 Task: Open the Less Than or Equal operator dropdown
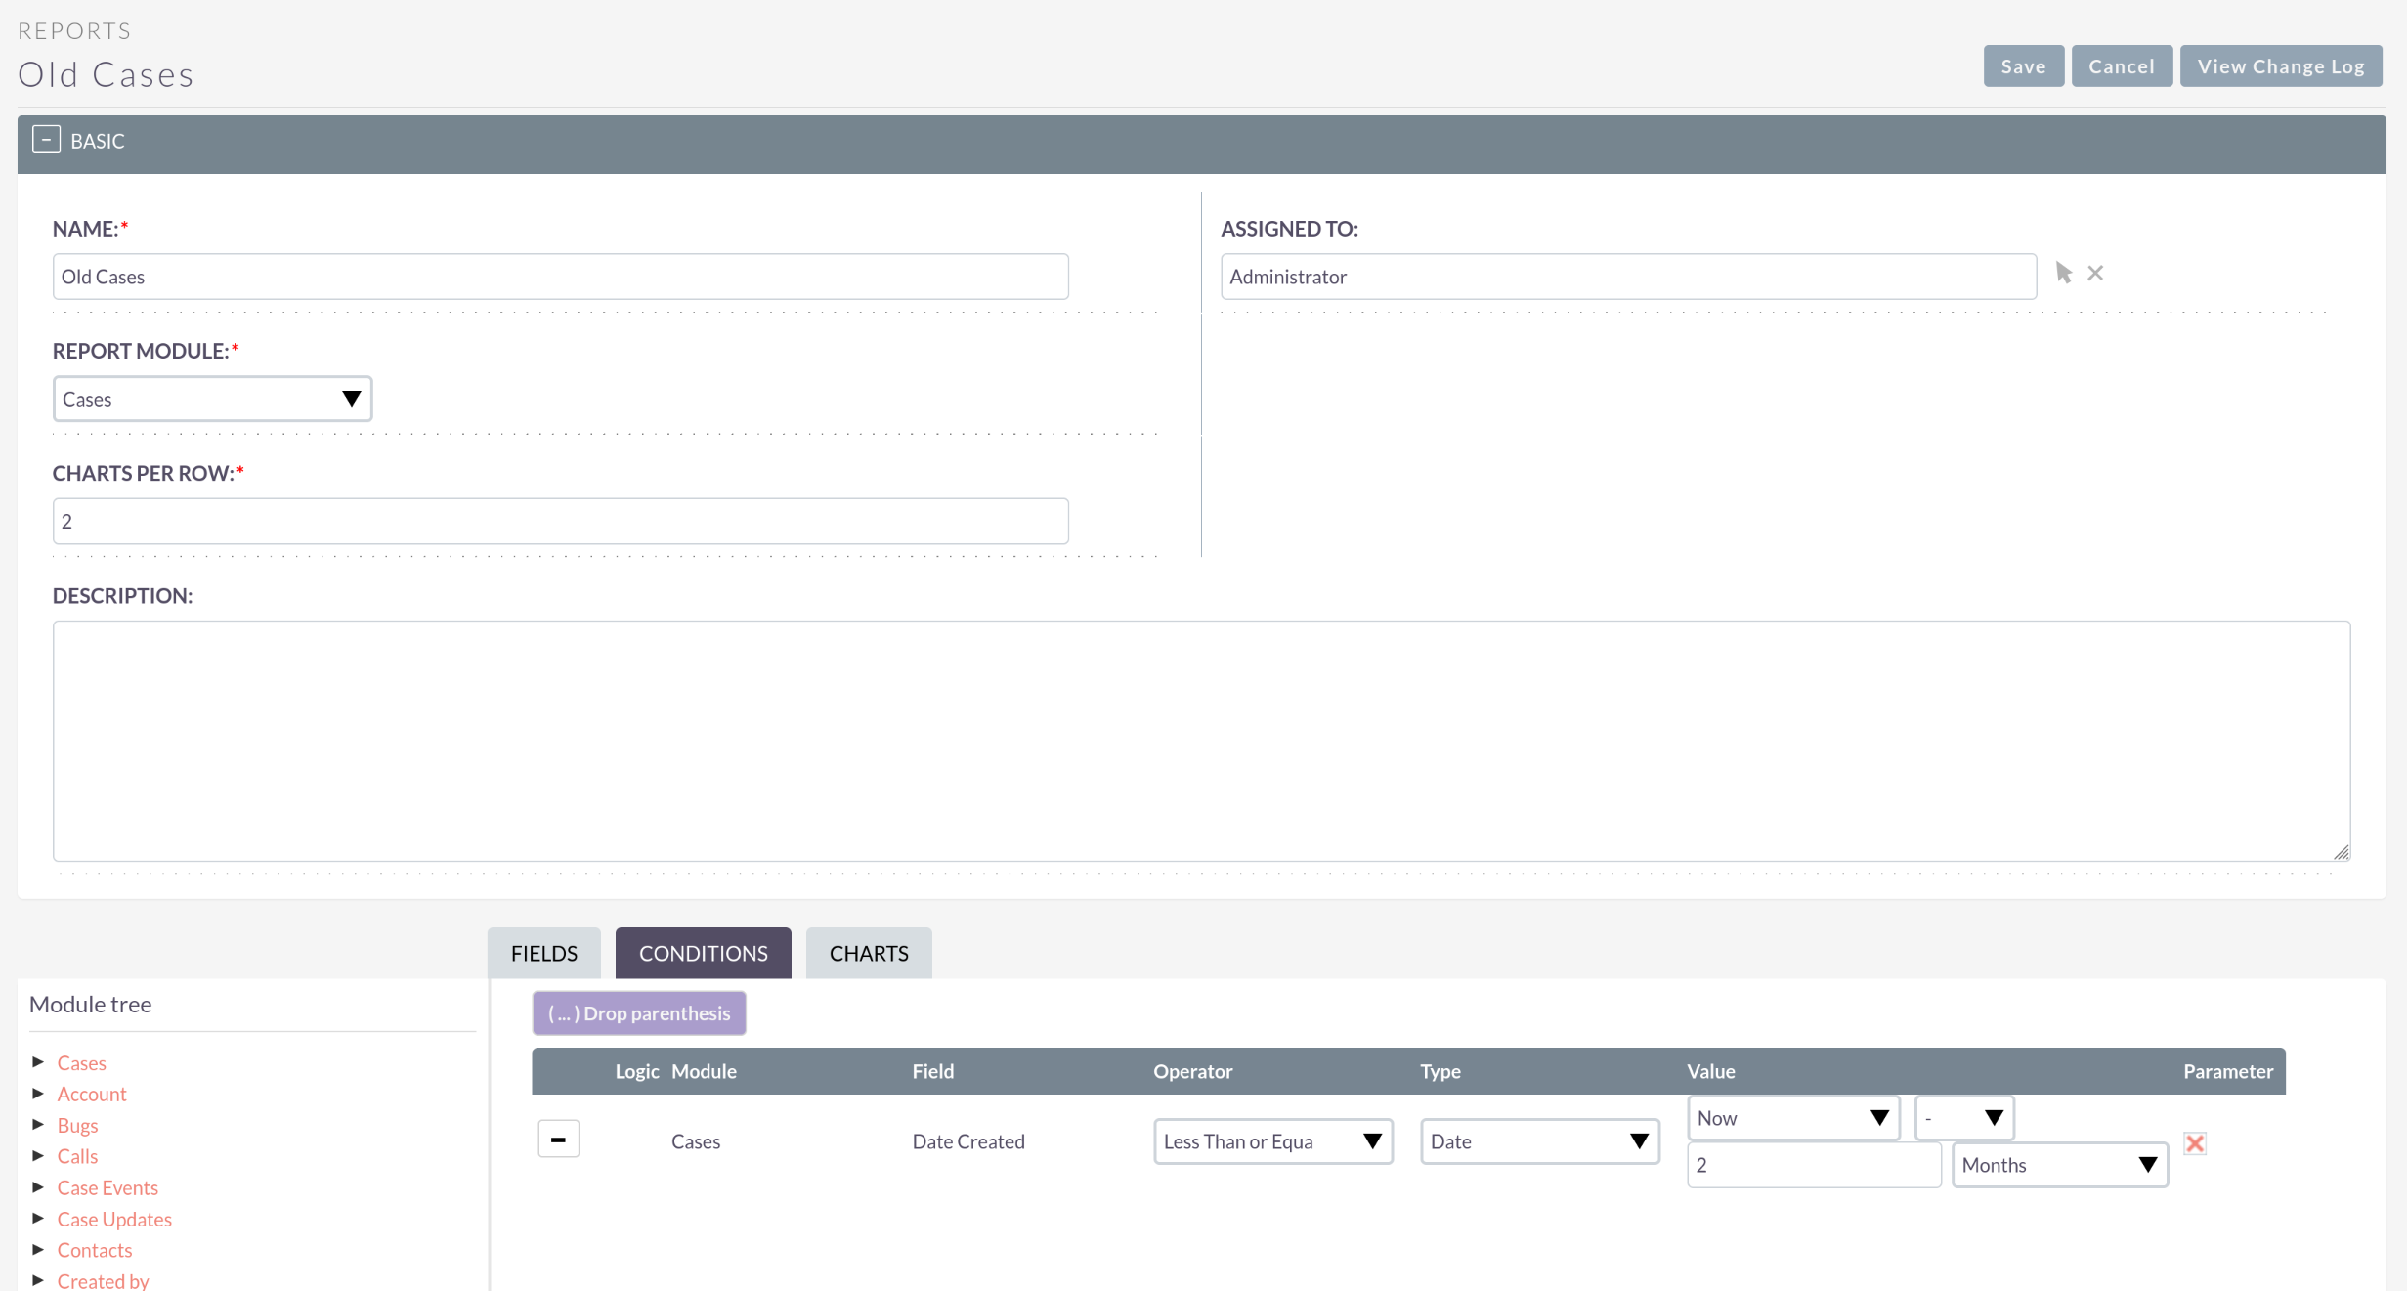click(x=1272, y=1141)
